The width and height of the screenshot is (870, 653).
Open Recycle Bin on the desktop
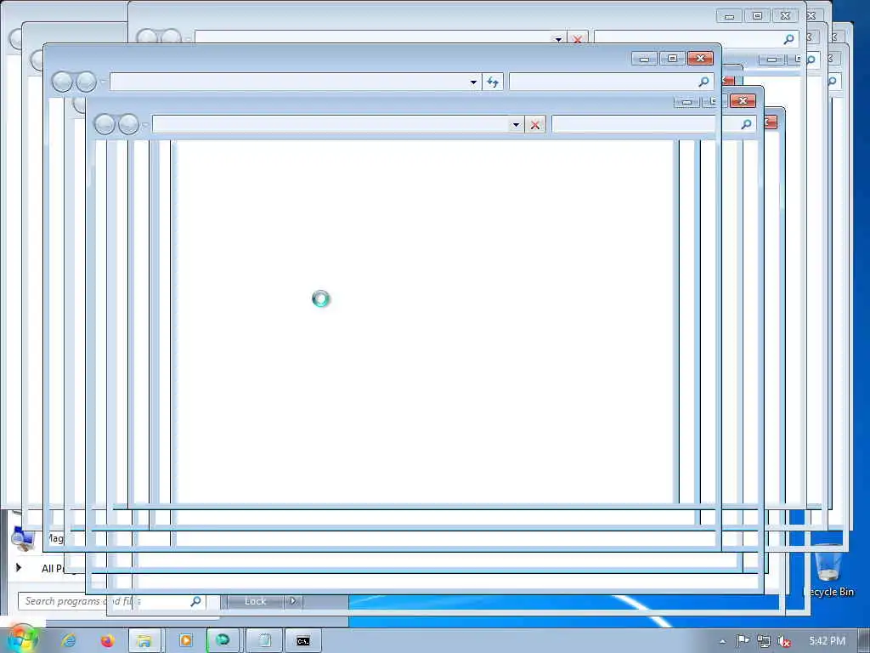pyautogui.click(x=829, y=569)
